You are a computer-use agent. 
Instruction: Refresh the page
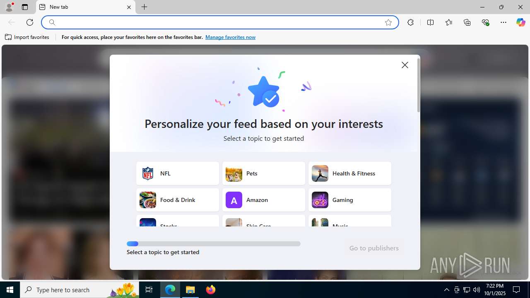coord(30,22)
